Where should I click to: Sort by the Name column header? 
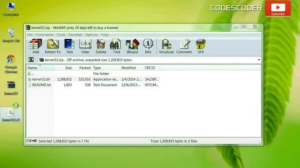tap(40, 68)
